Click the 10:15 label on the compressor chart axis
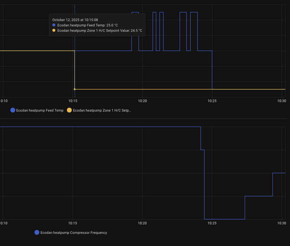The height and width of the screenshot is (246, 290). click(x=73, y=223)
